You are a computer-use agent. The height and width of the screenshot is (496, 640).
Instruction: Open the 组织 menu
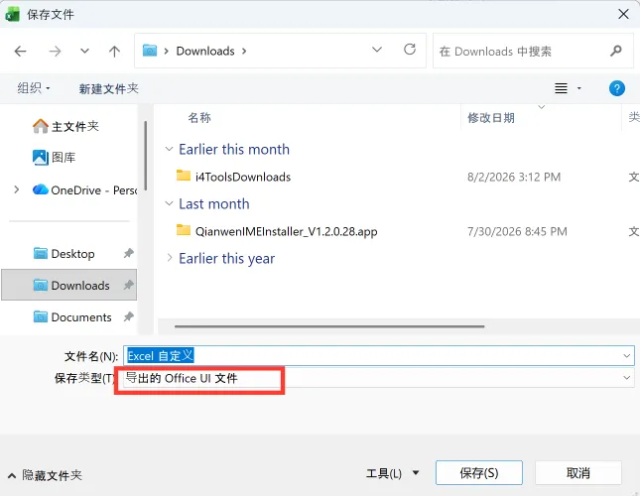pos(34,88)
